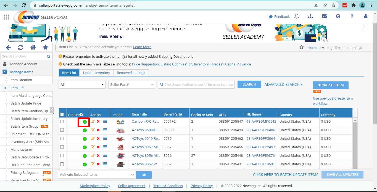Open Chrome extensions puzzle icon
This screenshot has height=192, width=377.
tap(353, 5)
